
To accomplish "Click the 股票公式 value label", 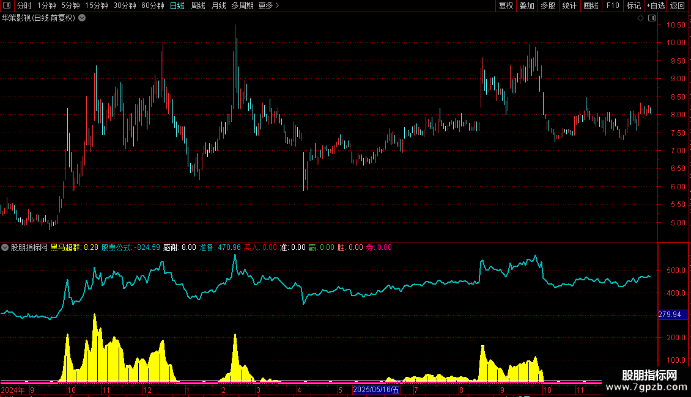I will (130, 247).
